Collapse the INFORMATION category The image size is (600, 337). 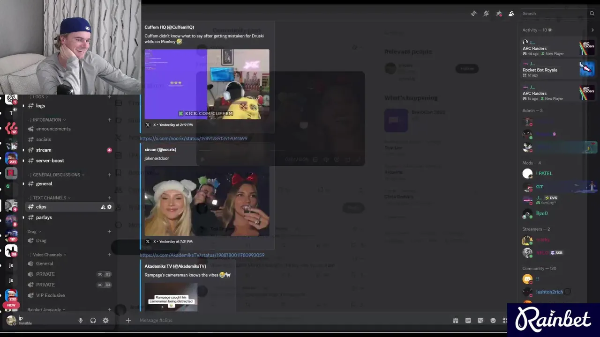[x=47, y=120]
